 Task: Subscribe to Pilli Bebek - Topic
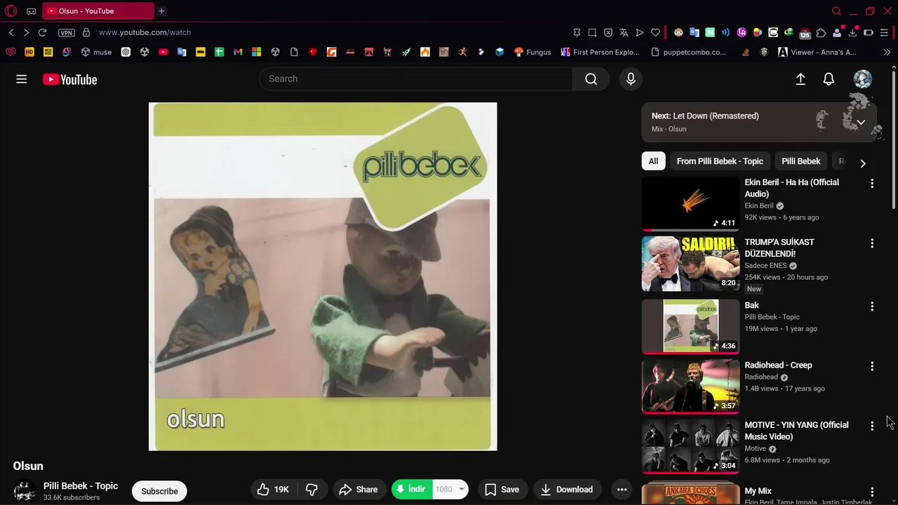[x=159, y=491]
